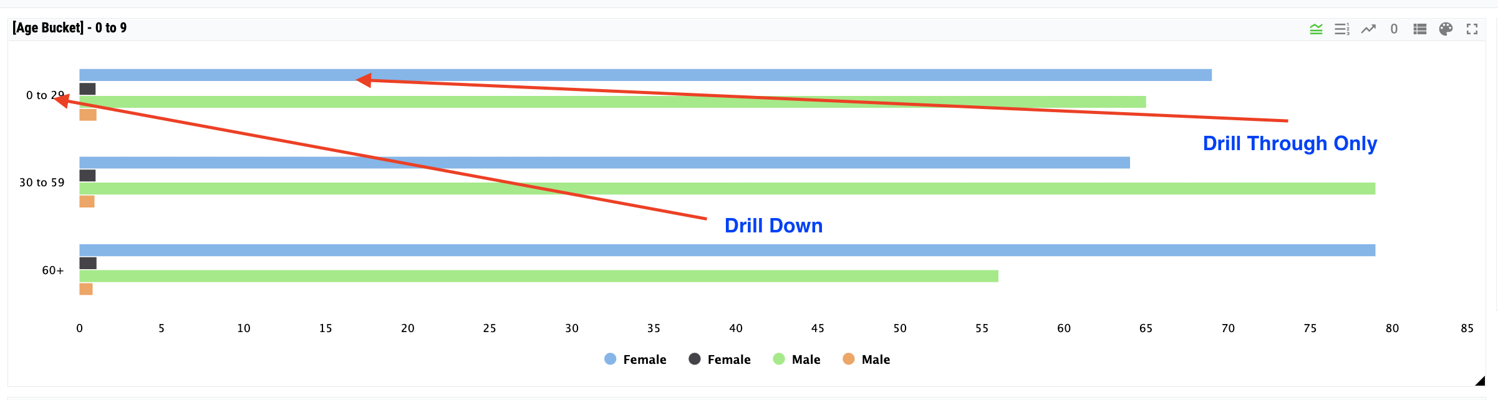1498x400 pixels.
Task: Toggle the dark Female legend entry
Action: click(x=719, y=359)
